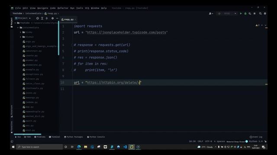The image size is (277, 155).
Task: Open File Explorer from the taskbar
Action: point(86,147)
